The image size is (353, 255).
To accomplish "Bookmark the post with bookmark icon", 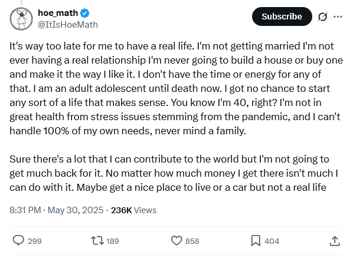I will coord(256,241).
